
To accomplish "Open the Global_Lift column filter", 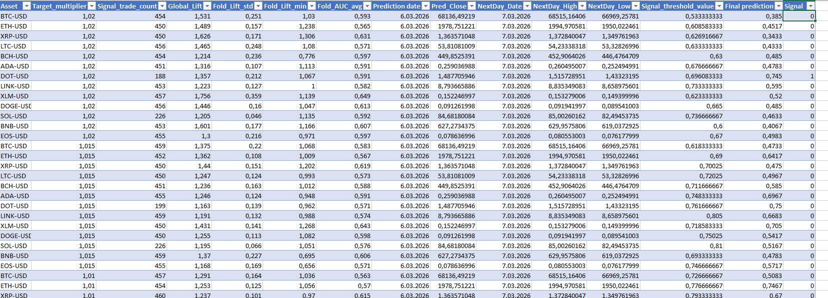I will [x=207, y=6].
